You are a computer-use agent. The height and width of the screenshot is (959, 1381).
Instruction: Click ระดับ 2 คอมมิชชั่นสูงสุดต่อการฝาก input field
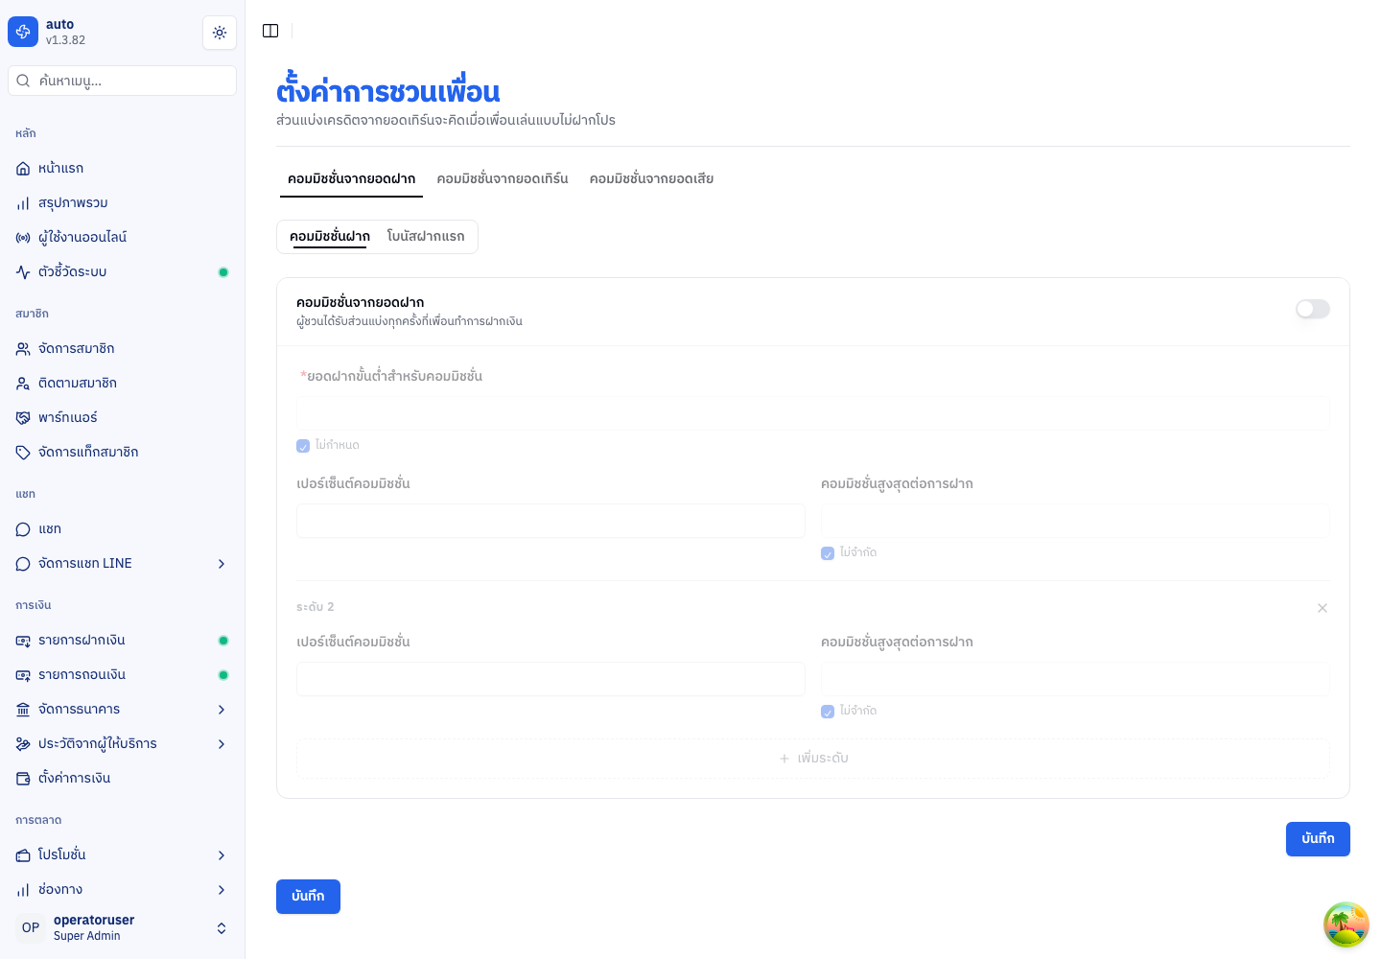(x=1075, y=679)
